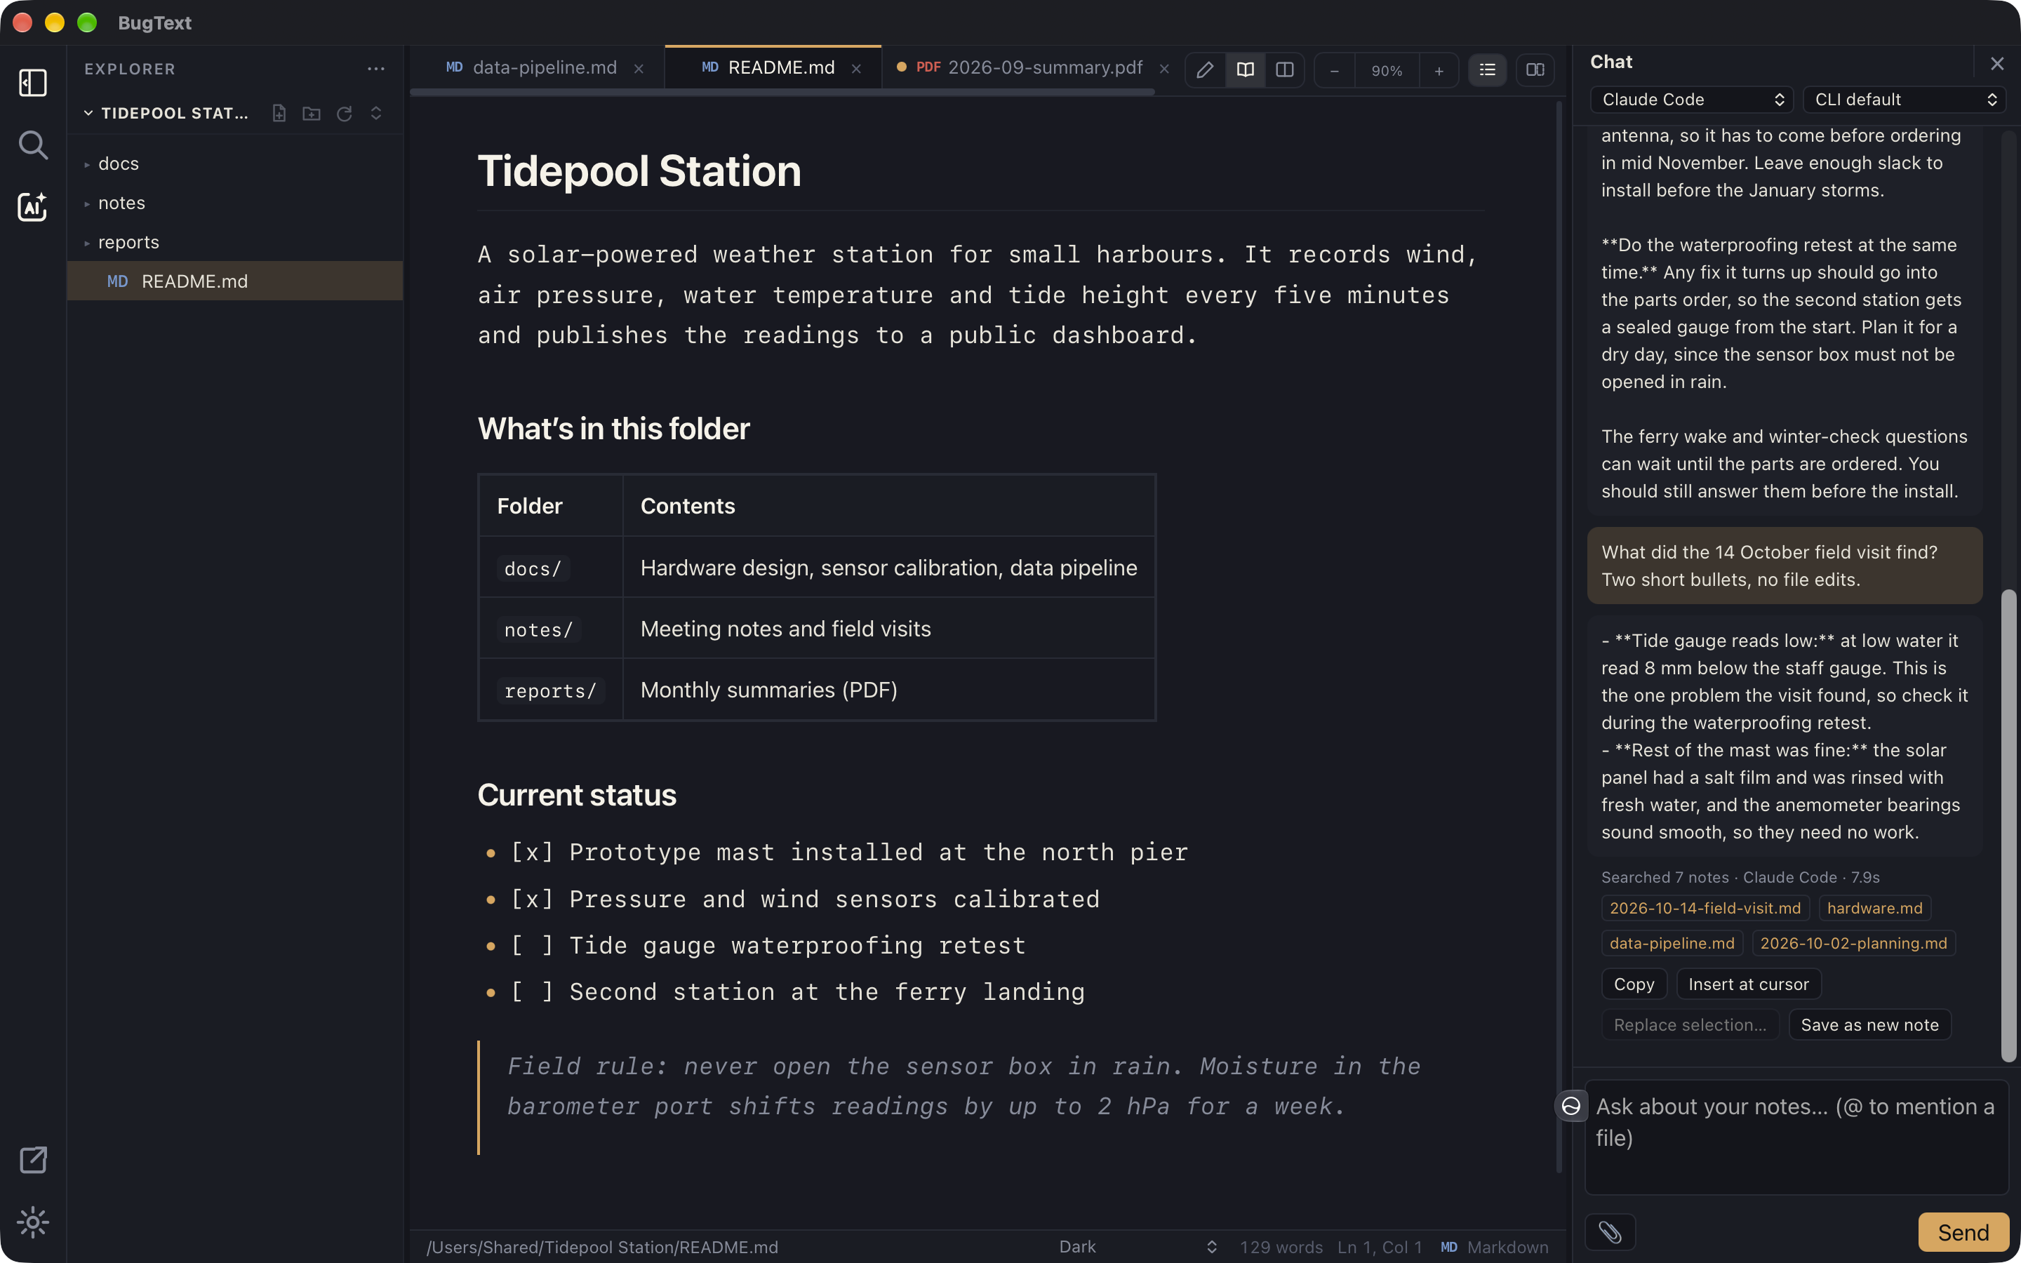2021x1263 pixels.
Task: Create a new folder in explorer
Action: 312,113
